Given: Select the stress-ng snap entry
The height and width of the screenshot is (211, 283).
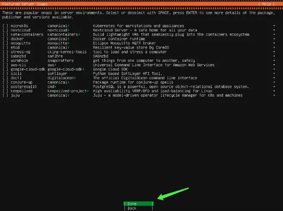Looking at the screenshot, I should point(21,52).
